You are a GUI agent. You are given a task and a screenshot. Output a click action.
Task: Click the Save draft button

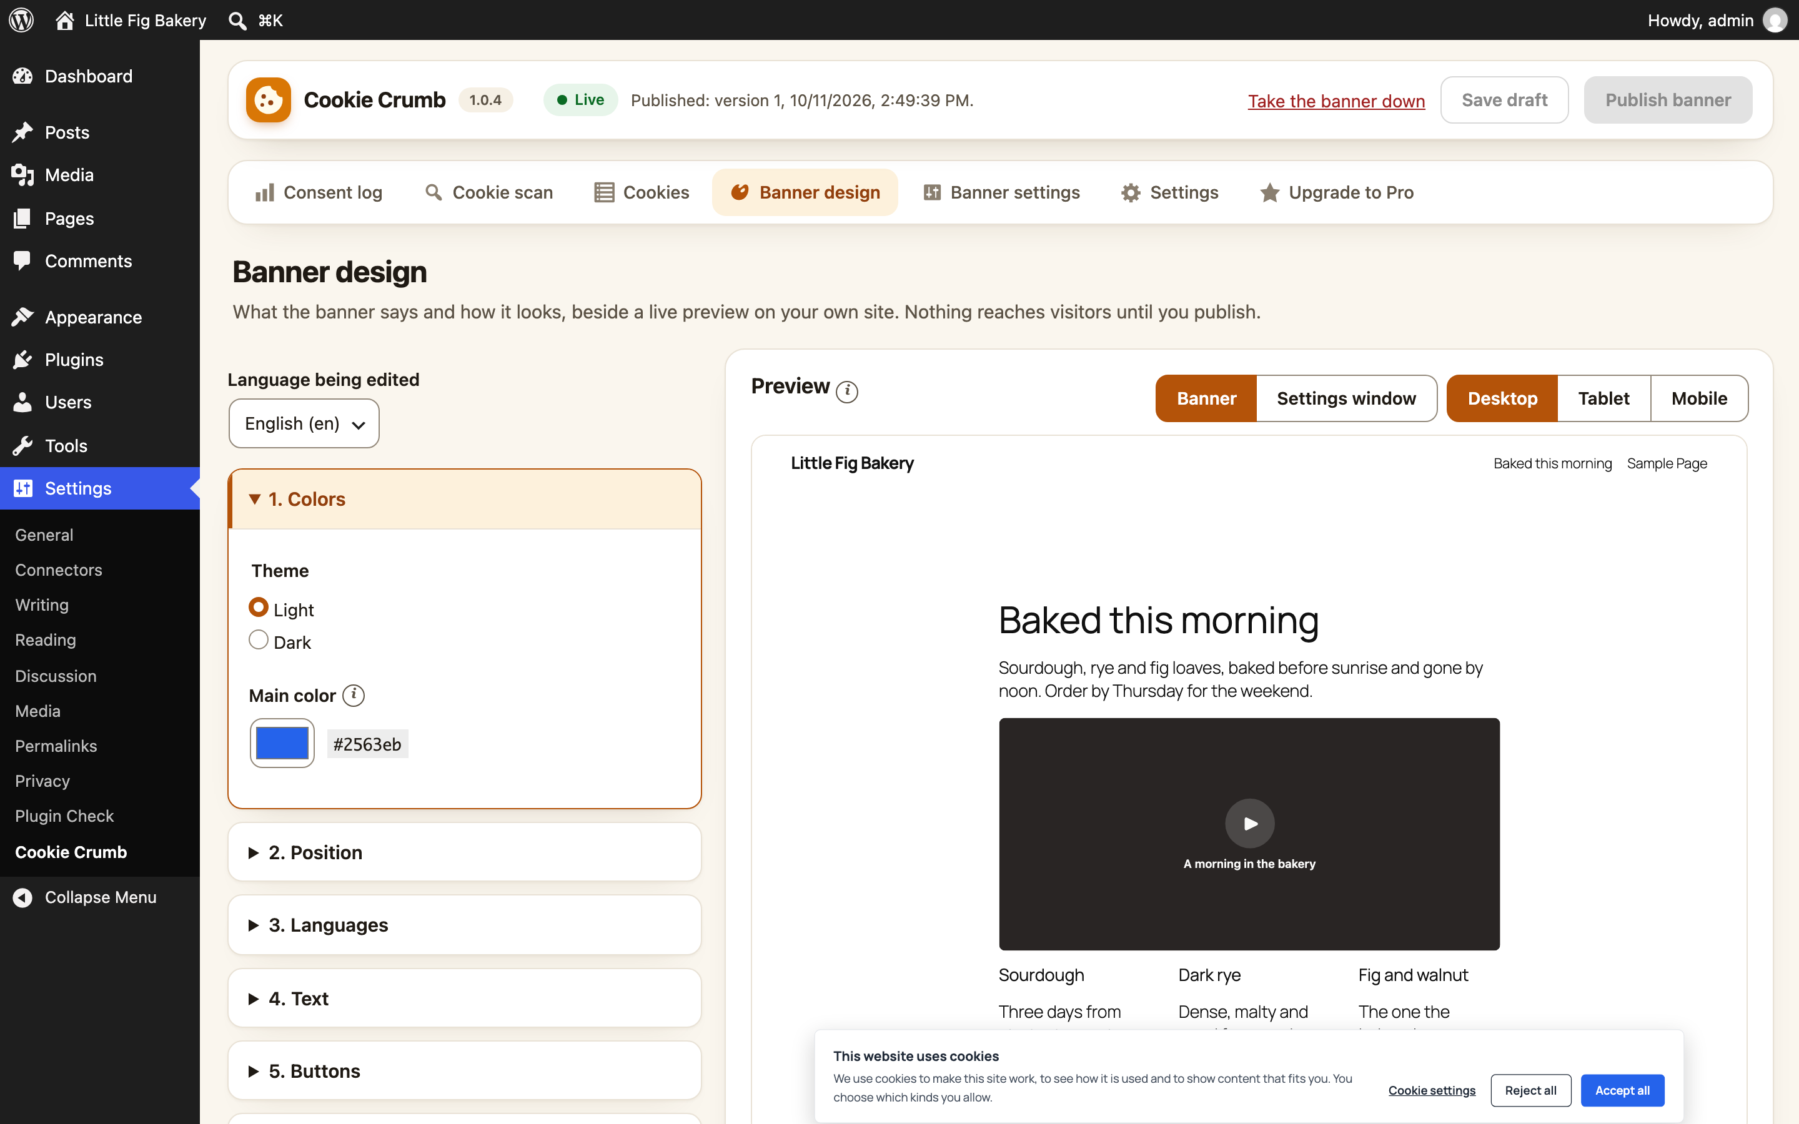pos(1504,100)
